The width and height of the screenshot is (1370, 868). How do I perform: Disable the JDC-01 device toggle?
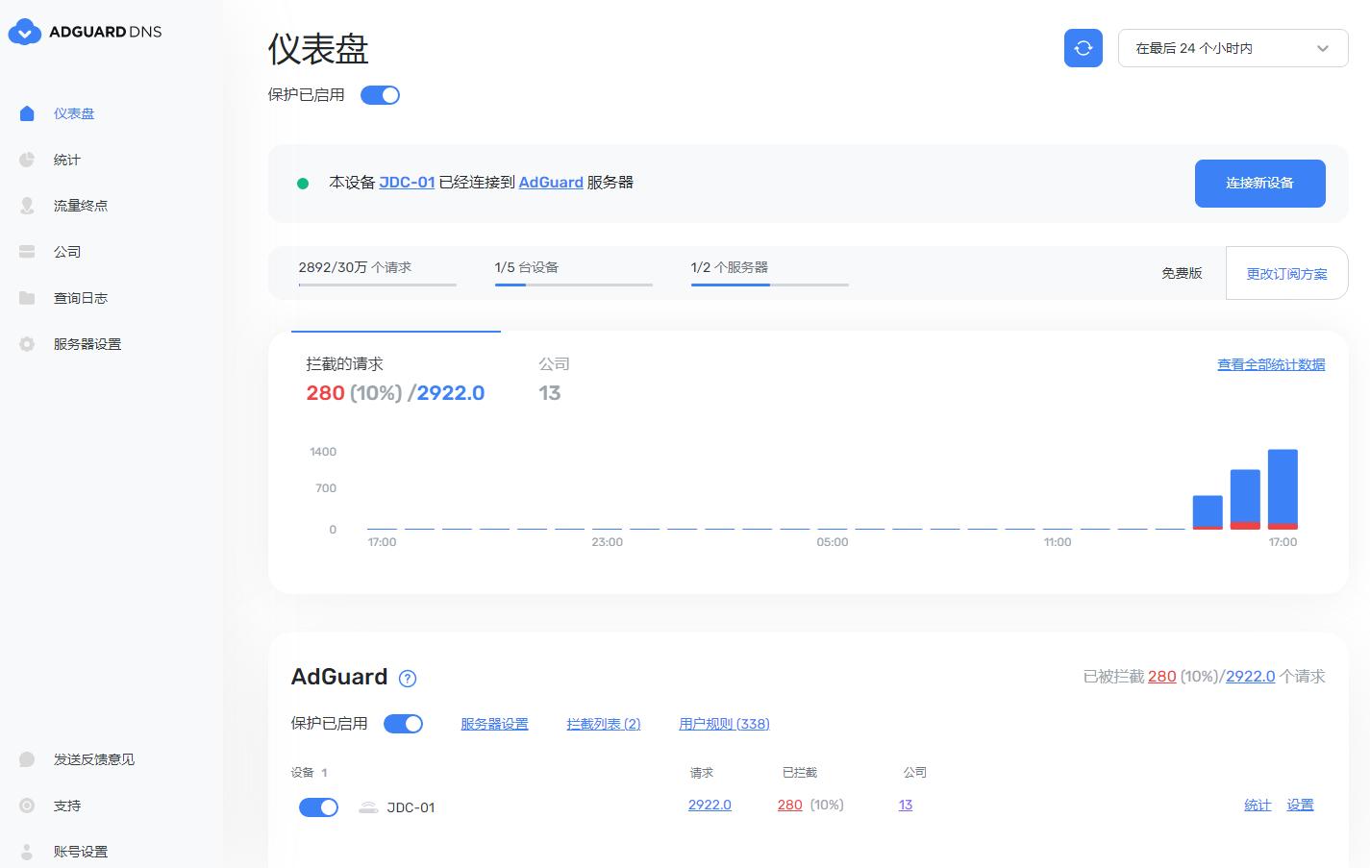(318, 806)
